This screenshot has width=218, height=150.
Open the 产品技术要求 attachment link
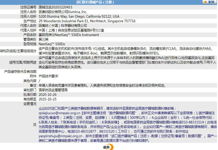48,76
